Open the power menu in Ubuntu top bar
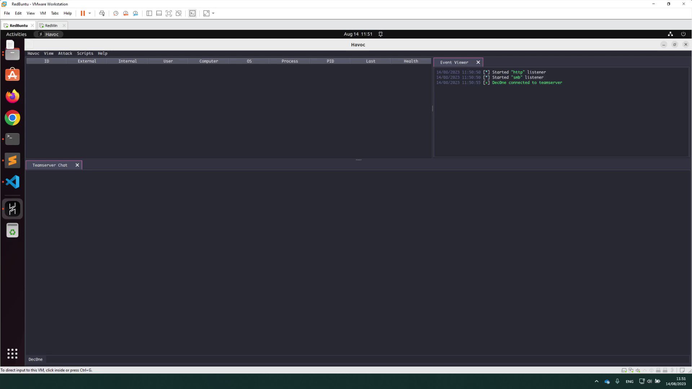The height and width of the screenshot is (389, 692). click(683, 34)
